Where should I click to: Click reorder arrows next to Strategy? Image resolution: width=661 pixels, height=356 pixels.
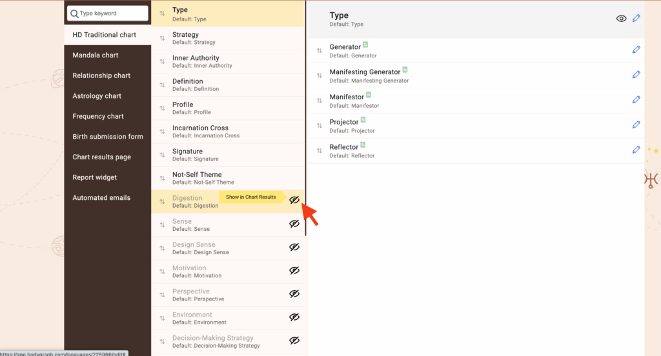(x=162, y=38)
